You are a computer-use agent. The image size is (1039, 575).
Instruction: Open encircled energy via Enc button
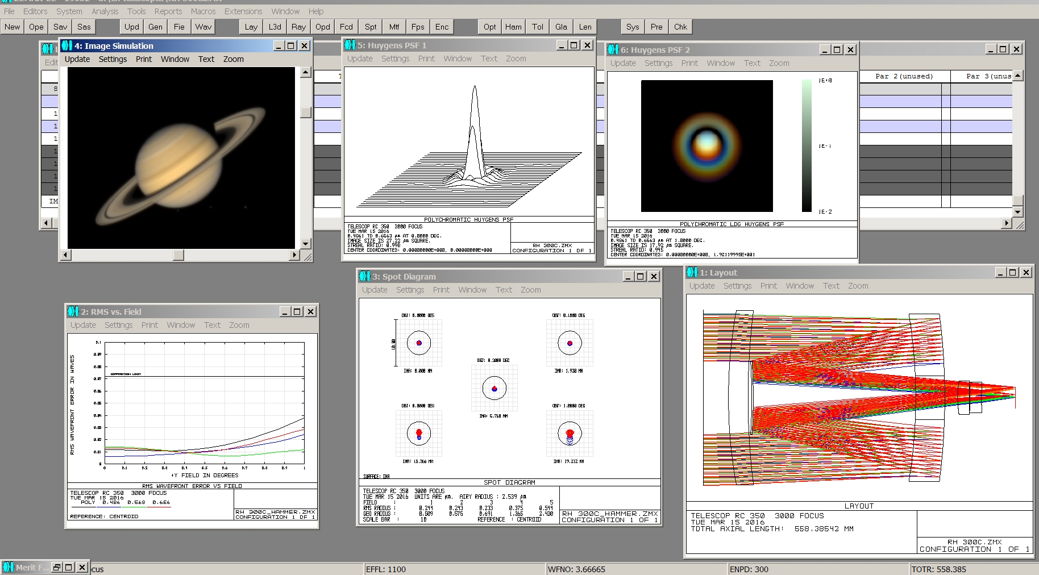pos(442,27)
